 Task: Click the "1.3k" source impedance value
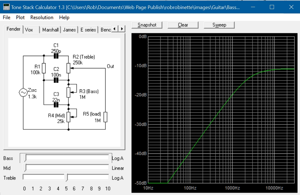point(32,97)
